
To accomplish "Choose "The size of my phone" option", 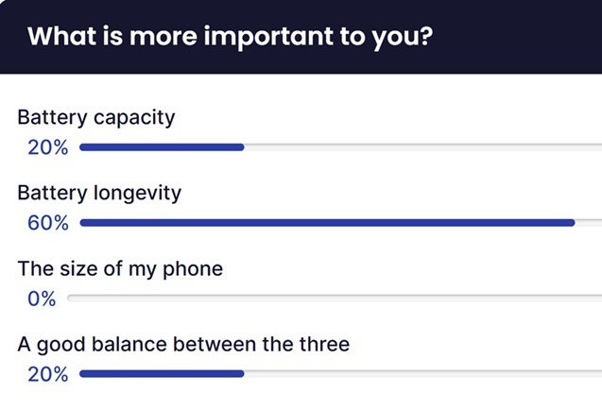I will coord(120,268).
